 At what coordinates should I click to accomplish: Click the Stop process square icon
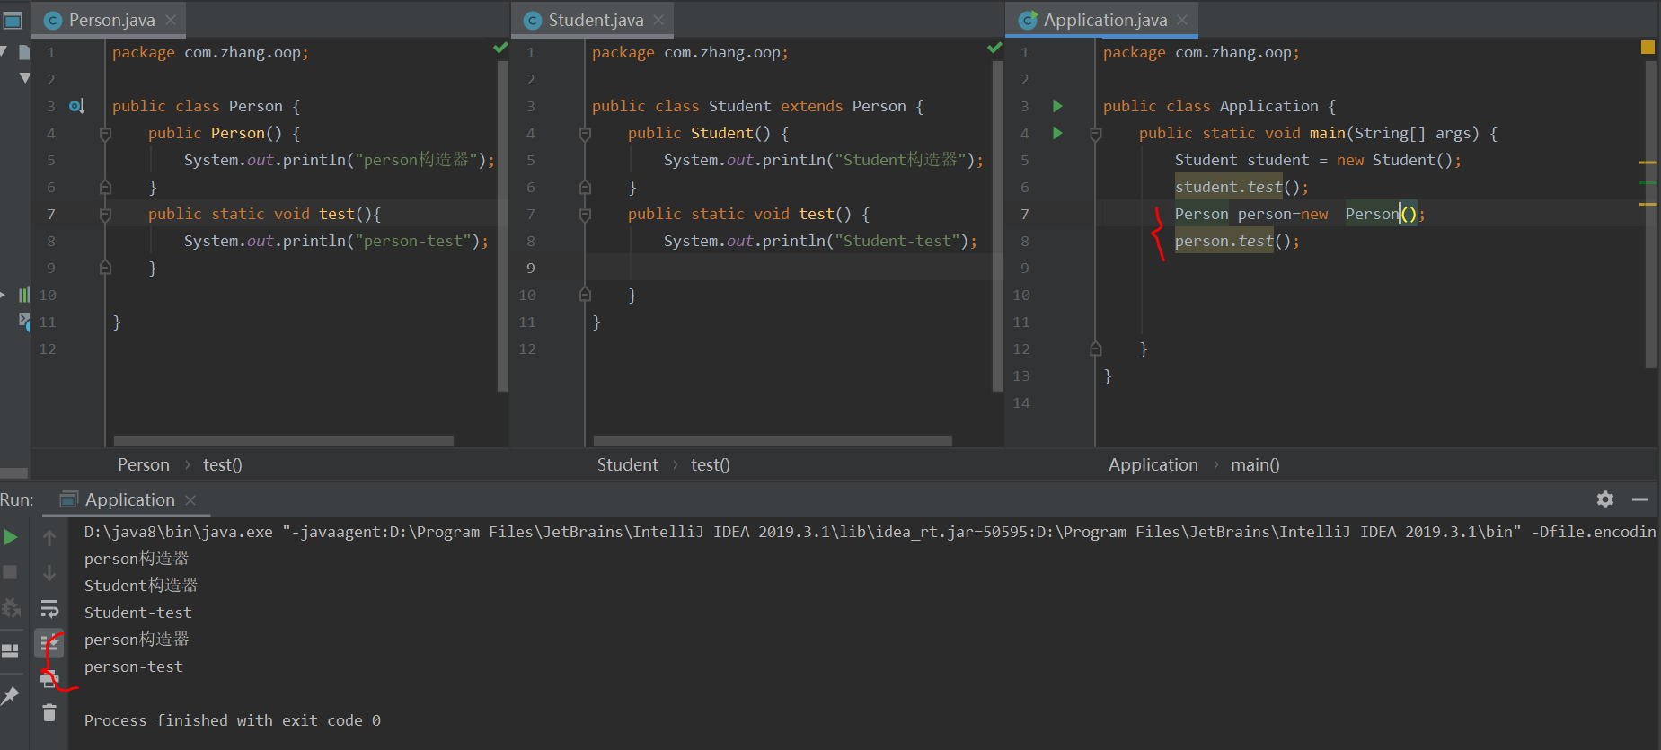click(x=11, y=572)
